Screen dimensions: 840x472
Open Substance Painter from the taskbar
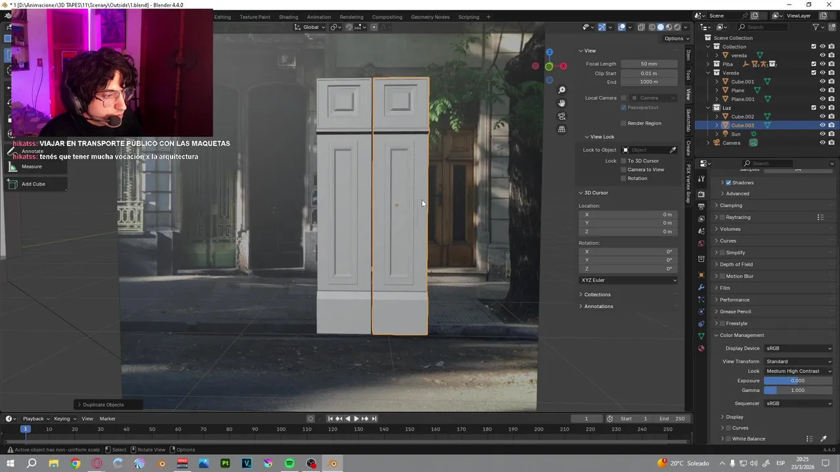pos(225,463)
